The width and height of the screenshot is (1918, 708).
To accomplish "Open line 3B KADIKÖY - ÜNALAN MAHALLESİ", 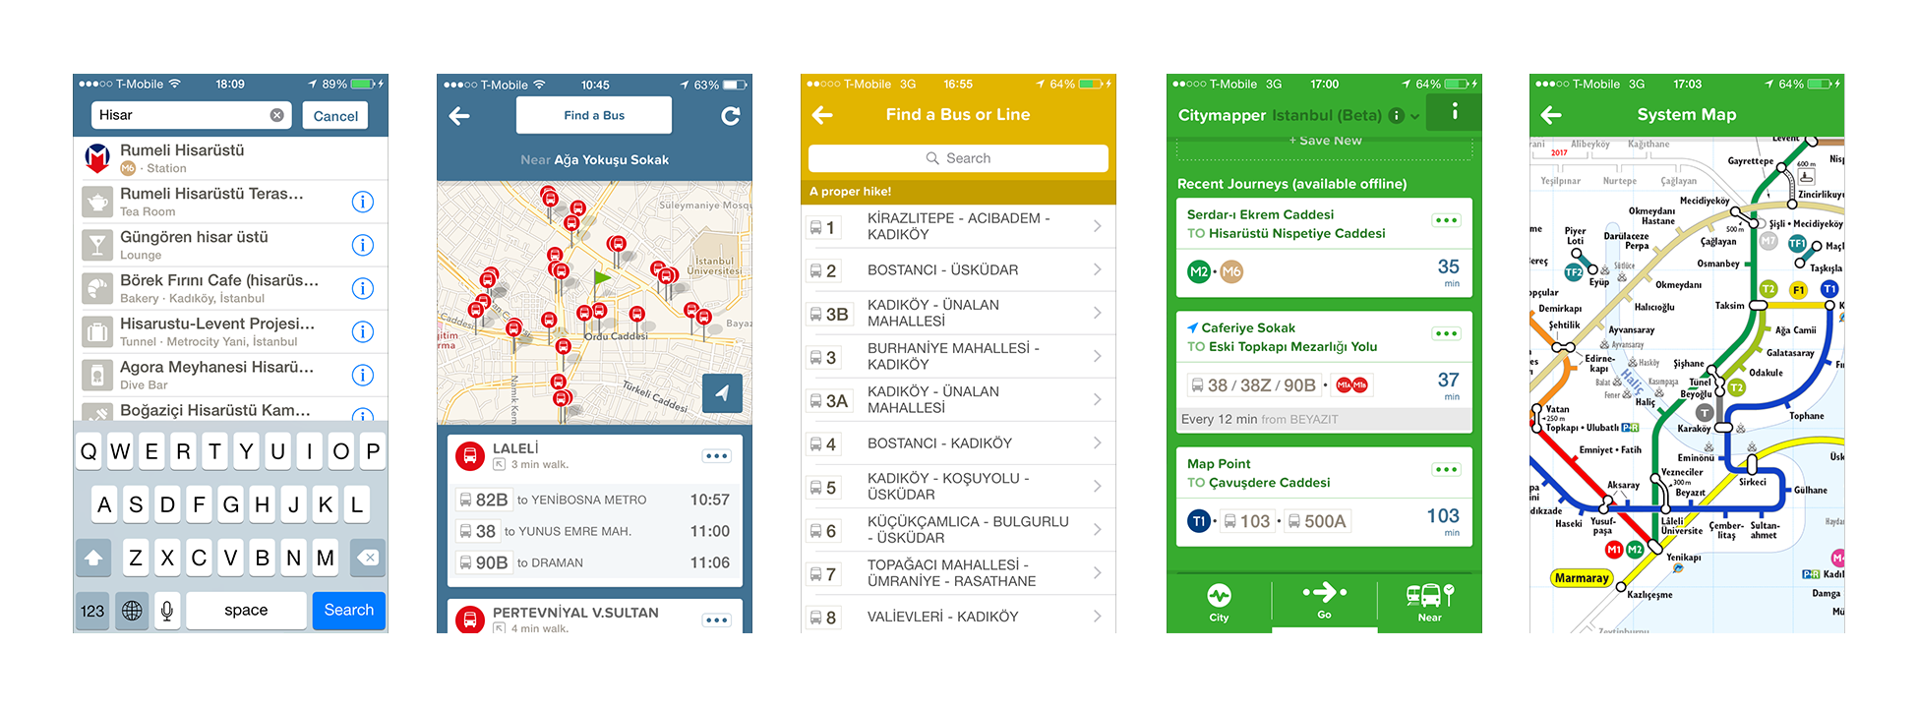I will pyautogui.click(x=958, y=313).
